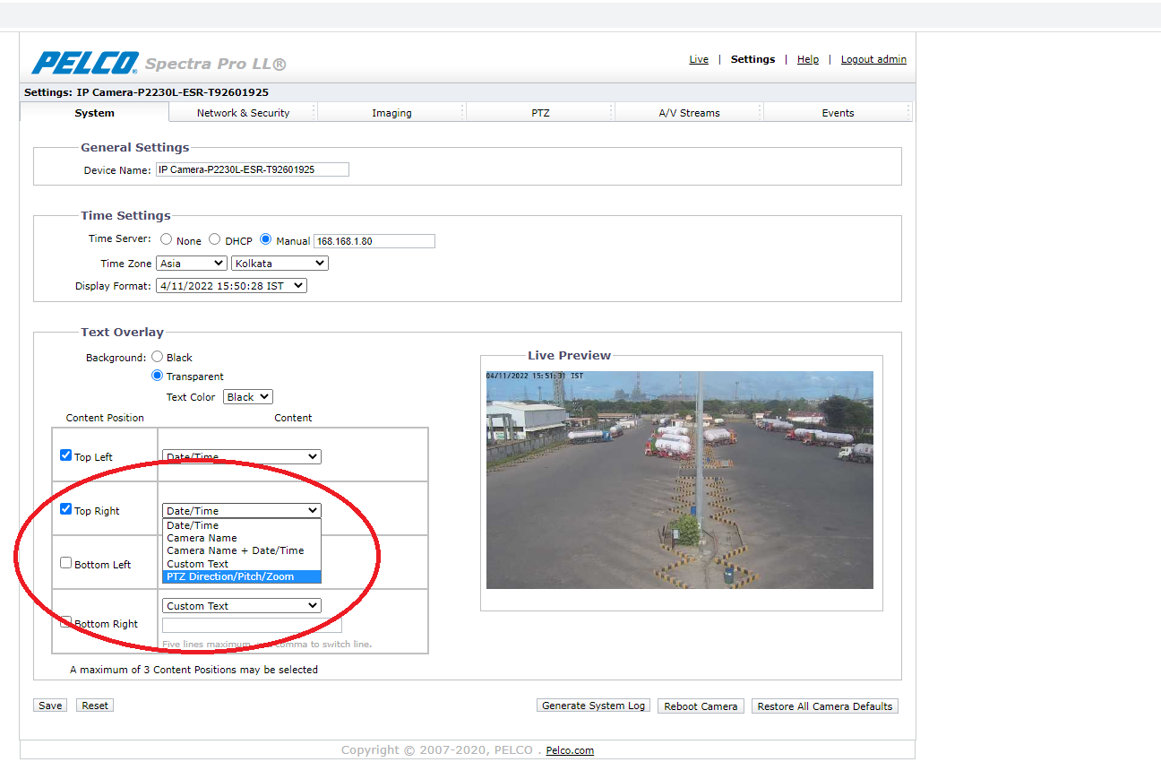Pick Camera Name + Date/Time option

click(235, 550)
